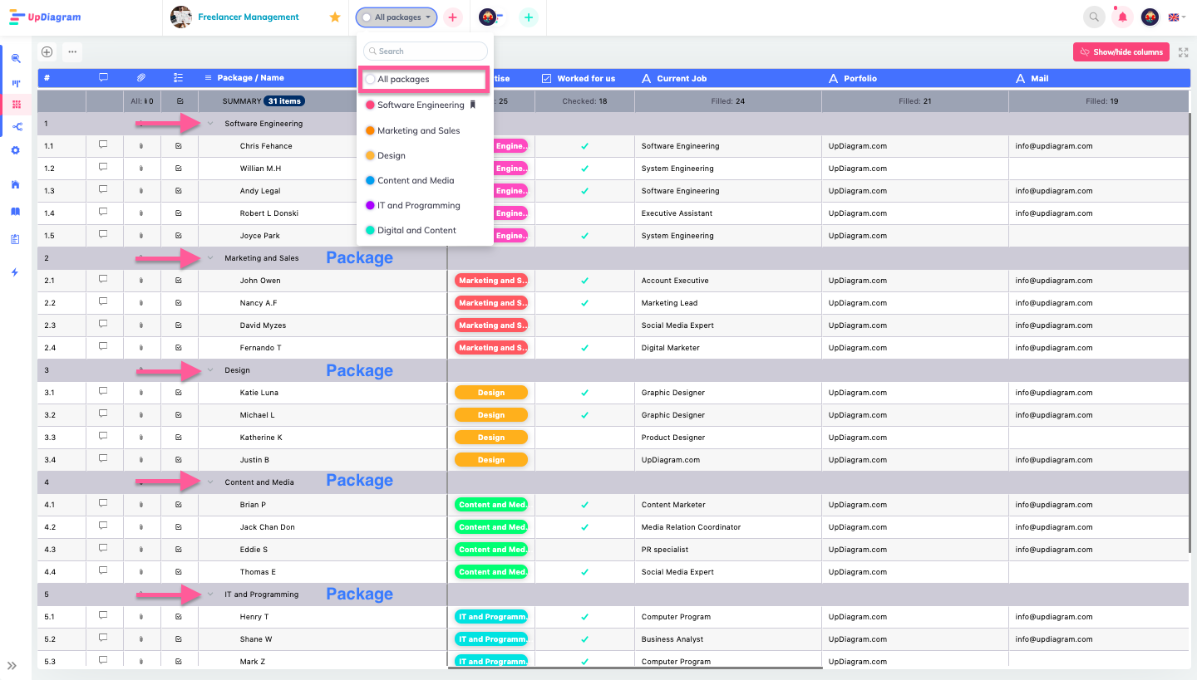
Task: Open the book/documentation icon in sidebar
Action: [15, 212]
